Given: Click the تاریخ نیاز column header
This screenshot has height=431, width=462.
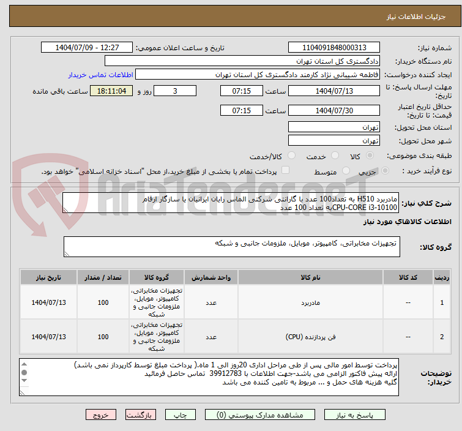Looking at the screenshot, I should (48, 277).
